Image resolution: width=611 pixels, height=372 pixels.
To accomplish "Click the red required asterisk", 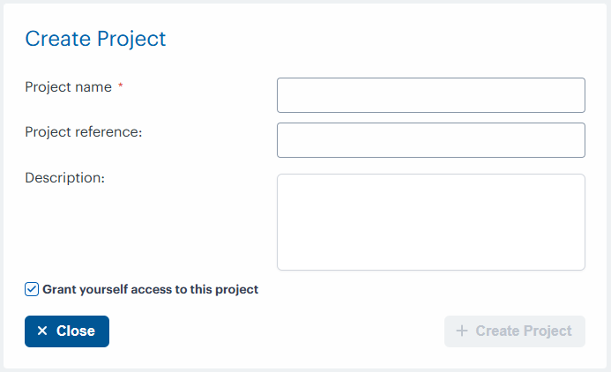I will [121, 87].
